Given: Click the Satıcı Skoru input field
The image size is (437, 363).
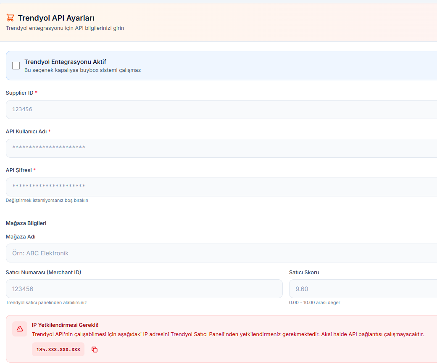Looking at the screenshot, I should pos(363,289).
